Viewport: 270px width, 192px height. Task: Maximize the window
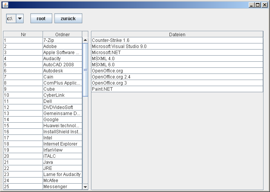[258, 5]
